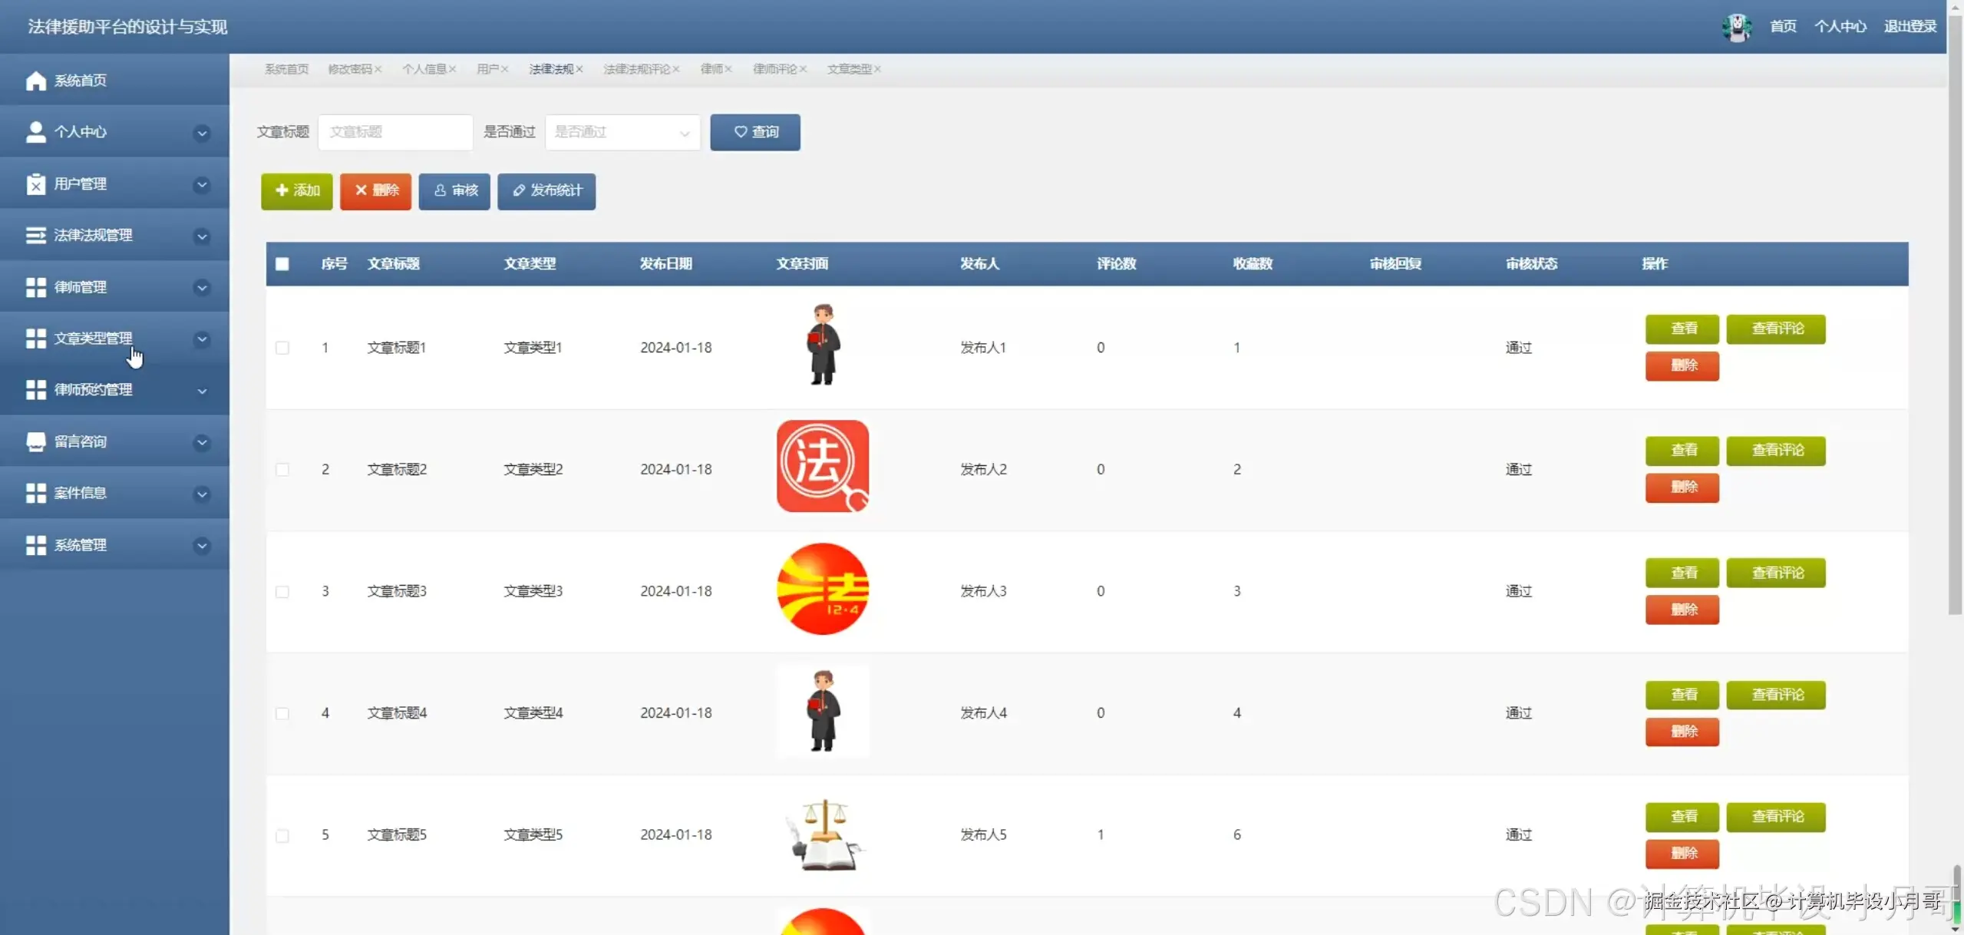Image resolution: width=1964 pixels, height=935 pixels.
Task: Click the person icon beside 个人中心
Action: [35, 132]
